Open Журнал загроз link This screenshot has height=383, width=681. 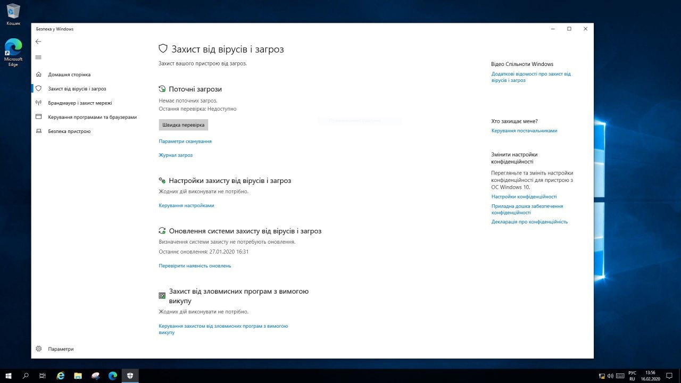coord(176,155)
